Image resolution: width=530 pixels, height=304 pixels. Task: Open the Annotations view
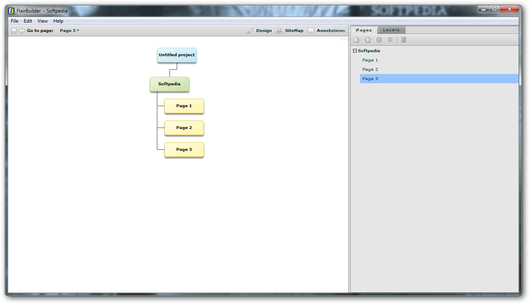pyautogui.click(x=326, y=30)
